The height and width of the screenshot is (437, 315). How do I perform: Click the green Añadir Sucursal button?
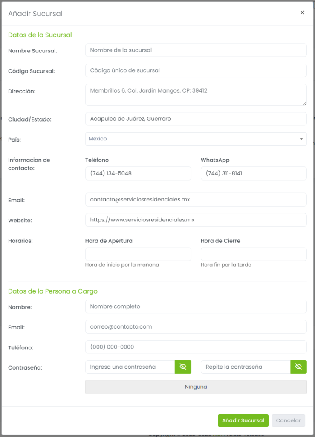click(x=243, y=420)
